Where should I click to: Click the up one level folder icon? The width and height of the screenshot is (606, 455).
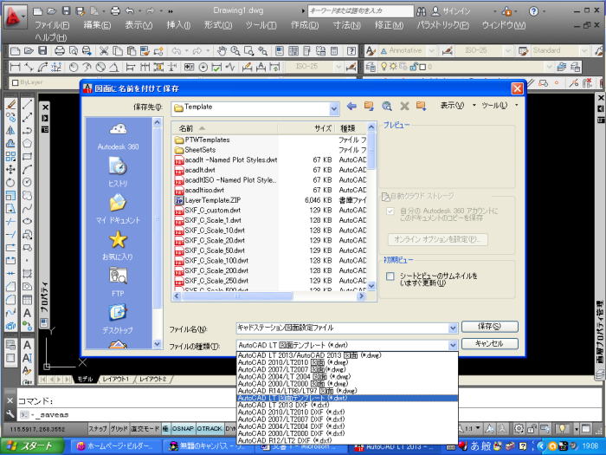pos(369,106)
